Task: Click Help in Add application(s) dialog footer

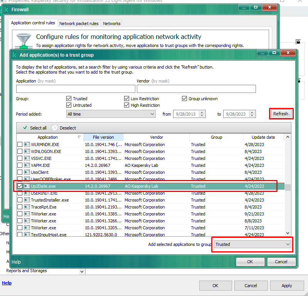Action: (x=16, y=262)
